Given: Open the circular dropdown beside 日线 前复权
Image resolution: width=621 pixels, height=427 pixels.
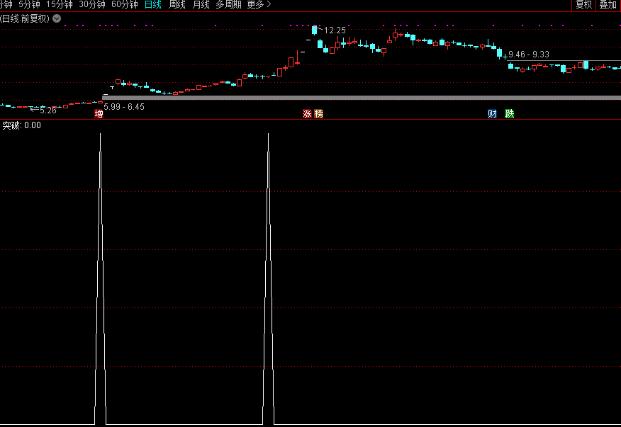Looking at the screenshot, I should coord(57,18).
